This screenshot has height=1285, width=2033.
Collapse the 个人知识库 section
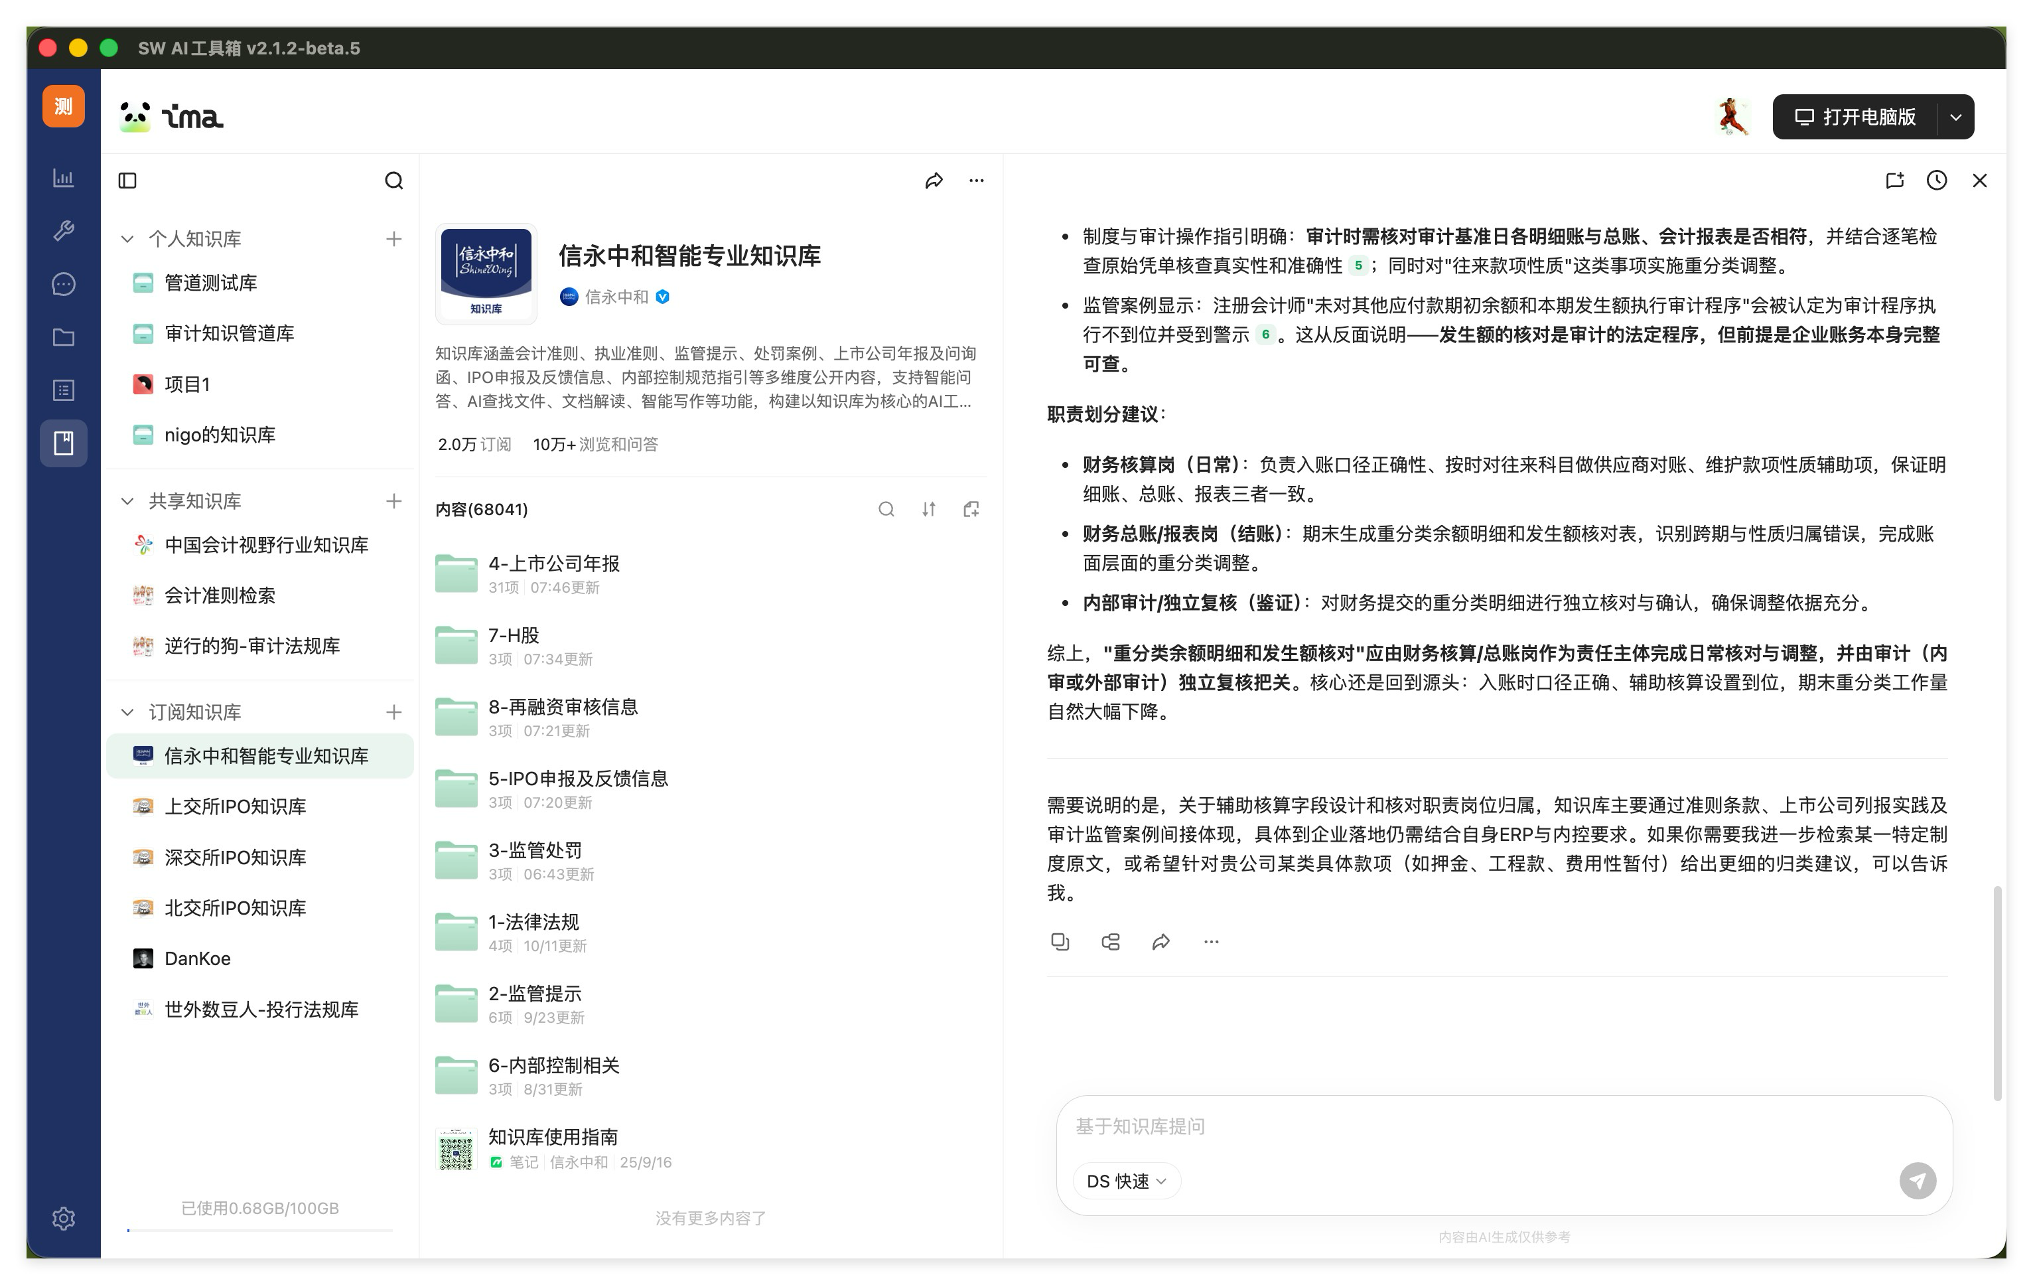(127, 239)
